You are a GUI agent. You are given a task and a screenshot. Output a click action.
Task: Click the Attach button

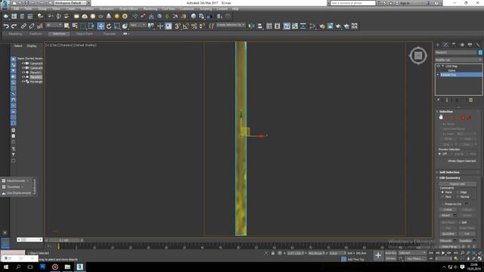coord(445,215)
